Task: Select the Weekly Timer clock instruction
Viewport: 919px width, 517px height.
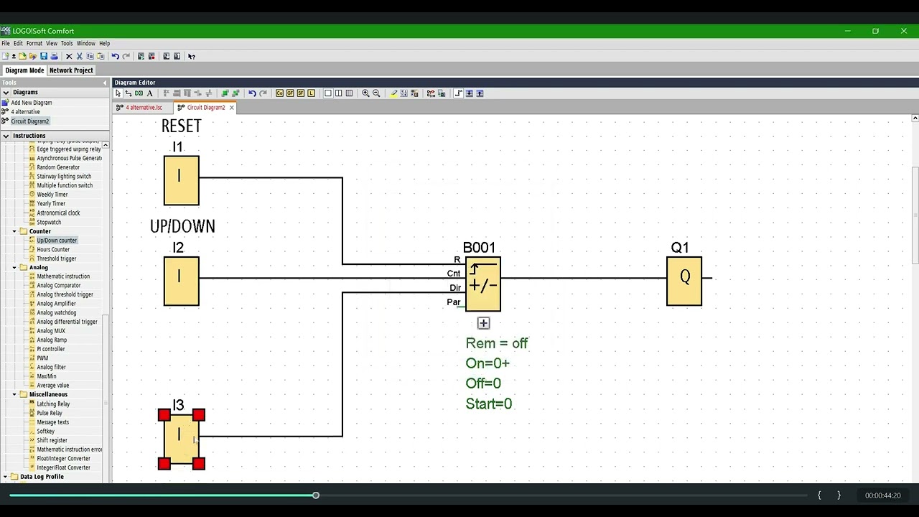Action: pos(52,195)
